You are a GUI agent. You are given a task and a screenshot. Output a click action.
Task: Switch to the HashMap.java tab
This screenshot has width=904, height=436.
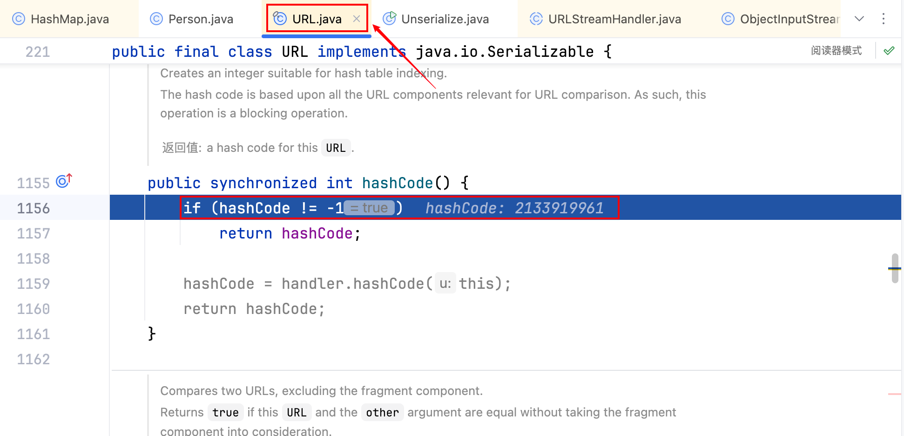69,19
